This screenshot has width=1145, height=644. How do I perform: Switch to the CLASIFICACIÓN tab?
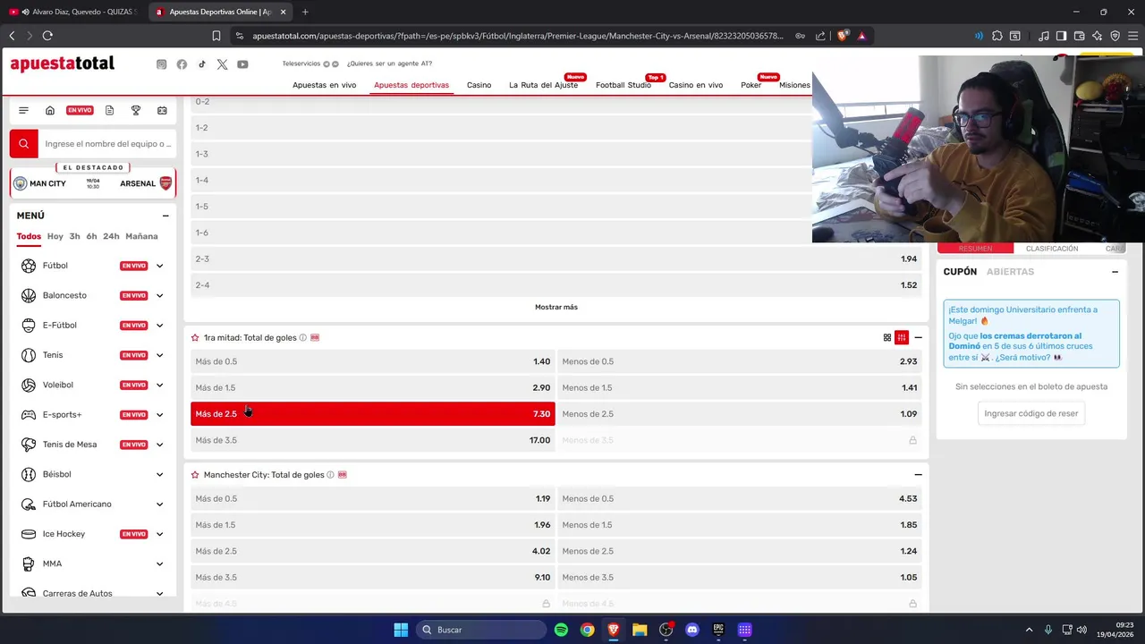point(1052,249)
